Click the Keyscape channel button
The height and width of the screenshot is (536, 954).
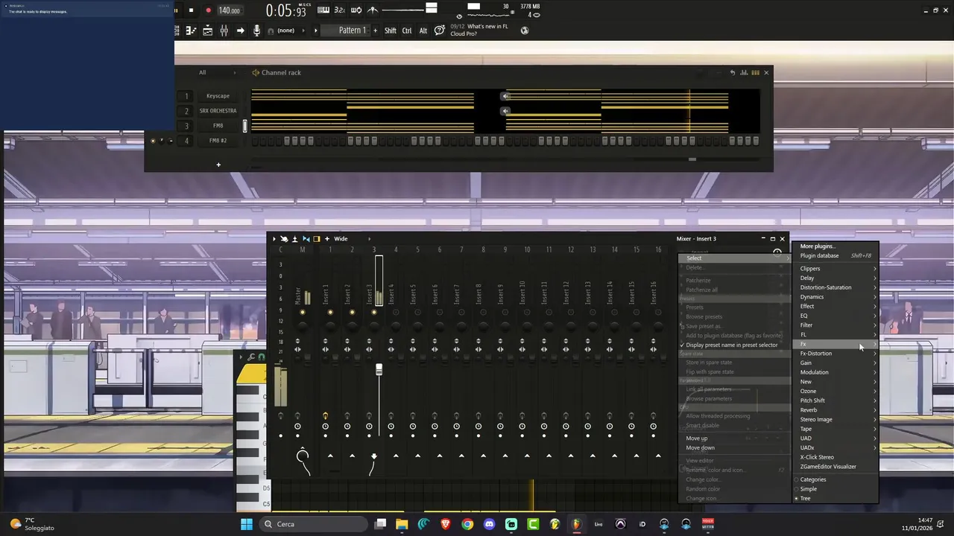(x=218, y=96)
